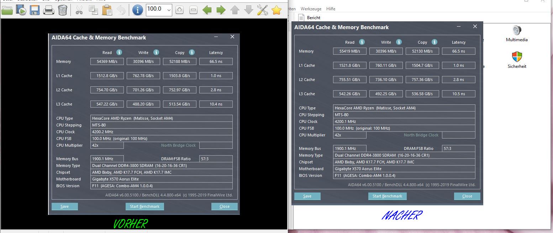Click the 4200.1 MHz CPU Clock field
This screenshot has height=233, width=553.
(x=404, y=121)
